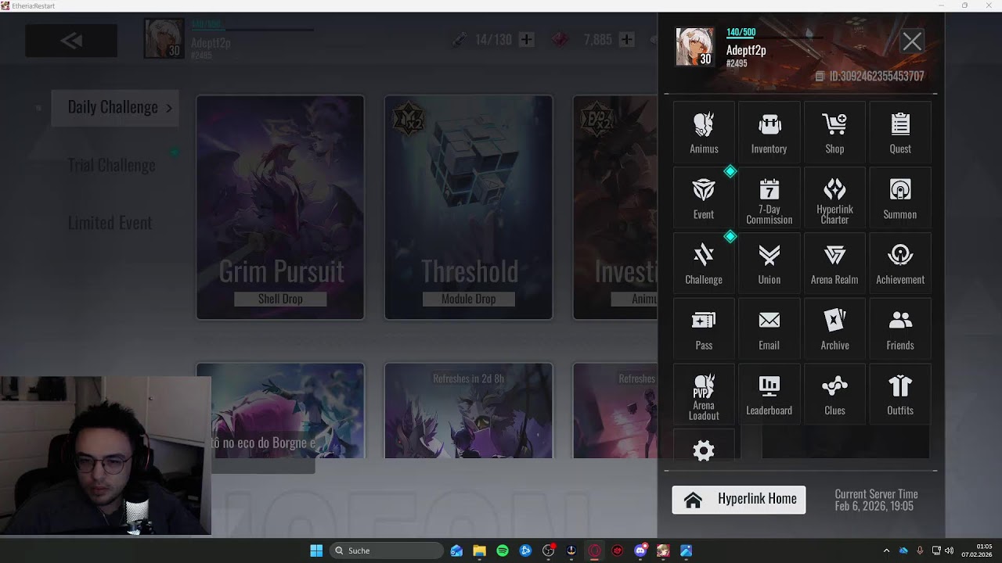Image resolution: width=1002 pixels, height=563 pixels.
Task: Open the Windows Start menu
Action: pyautogui.click(x=316, y=550)
